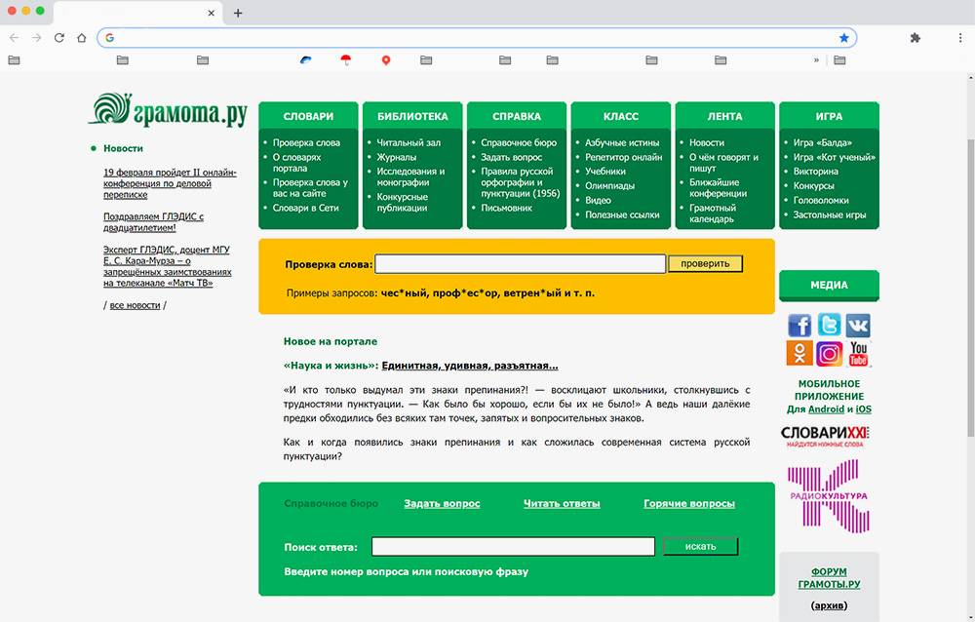Open Азбучные истины link
The image size is (975, 622).
(x=622, y=142)
